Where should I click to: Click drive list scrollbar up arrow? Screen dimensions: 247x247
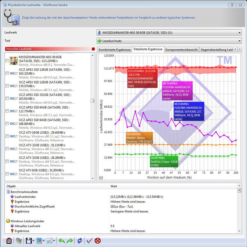point(93,55)
